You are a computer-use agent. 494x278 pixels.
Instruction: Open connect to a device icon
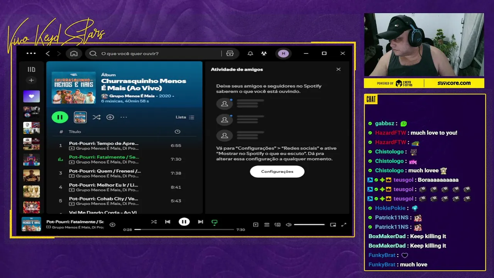277,225
